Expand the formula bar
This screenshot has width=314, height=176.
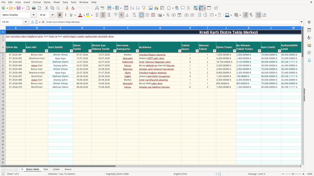pos(301,22)
